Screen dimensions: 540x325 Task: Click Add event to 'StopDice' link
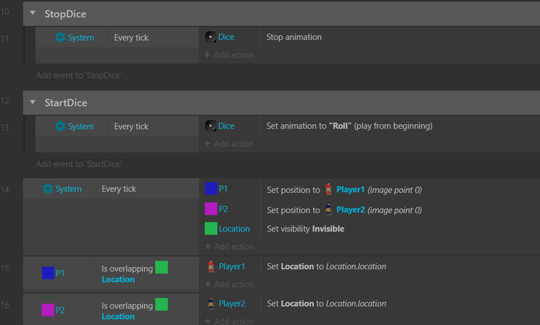79,75
